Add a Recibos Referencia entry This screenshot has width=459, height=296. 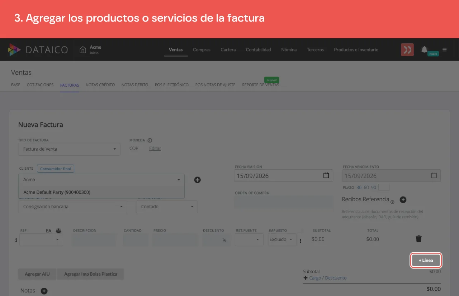pos(403,199)
